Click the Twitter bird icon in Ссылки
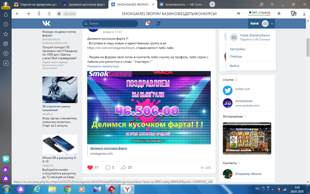This screenshot has height=194, width=310. [228, 90]
